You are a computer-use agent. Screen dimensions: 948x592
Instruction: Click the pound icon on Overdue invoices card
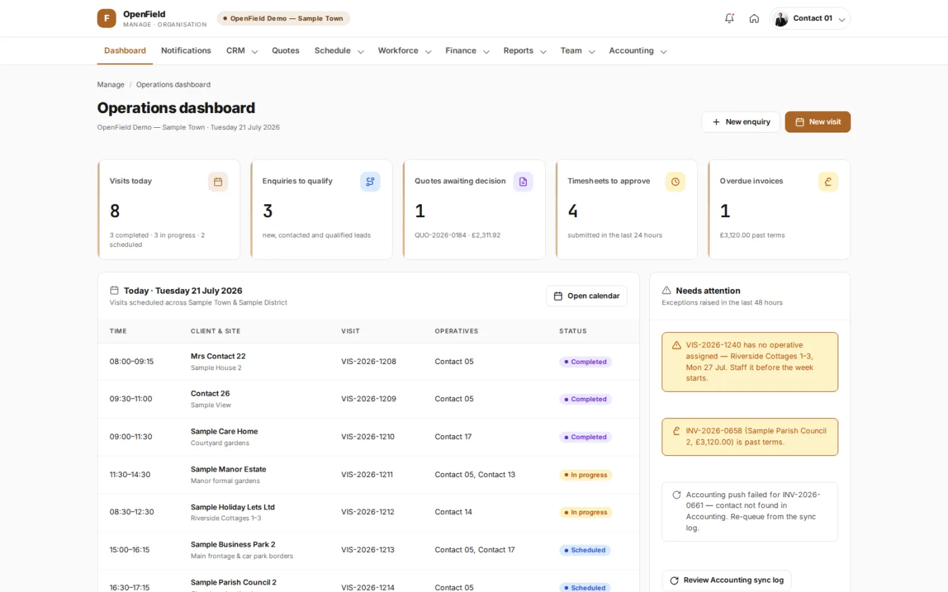[828, 181]
